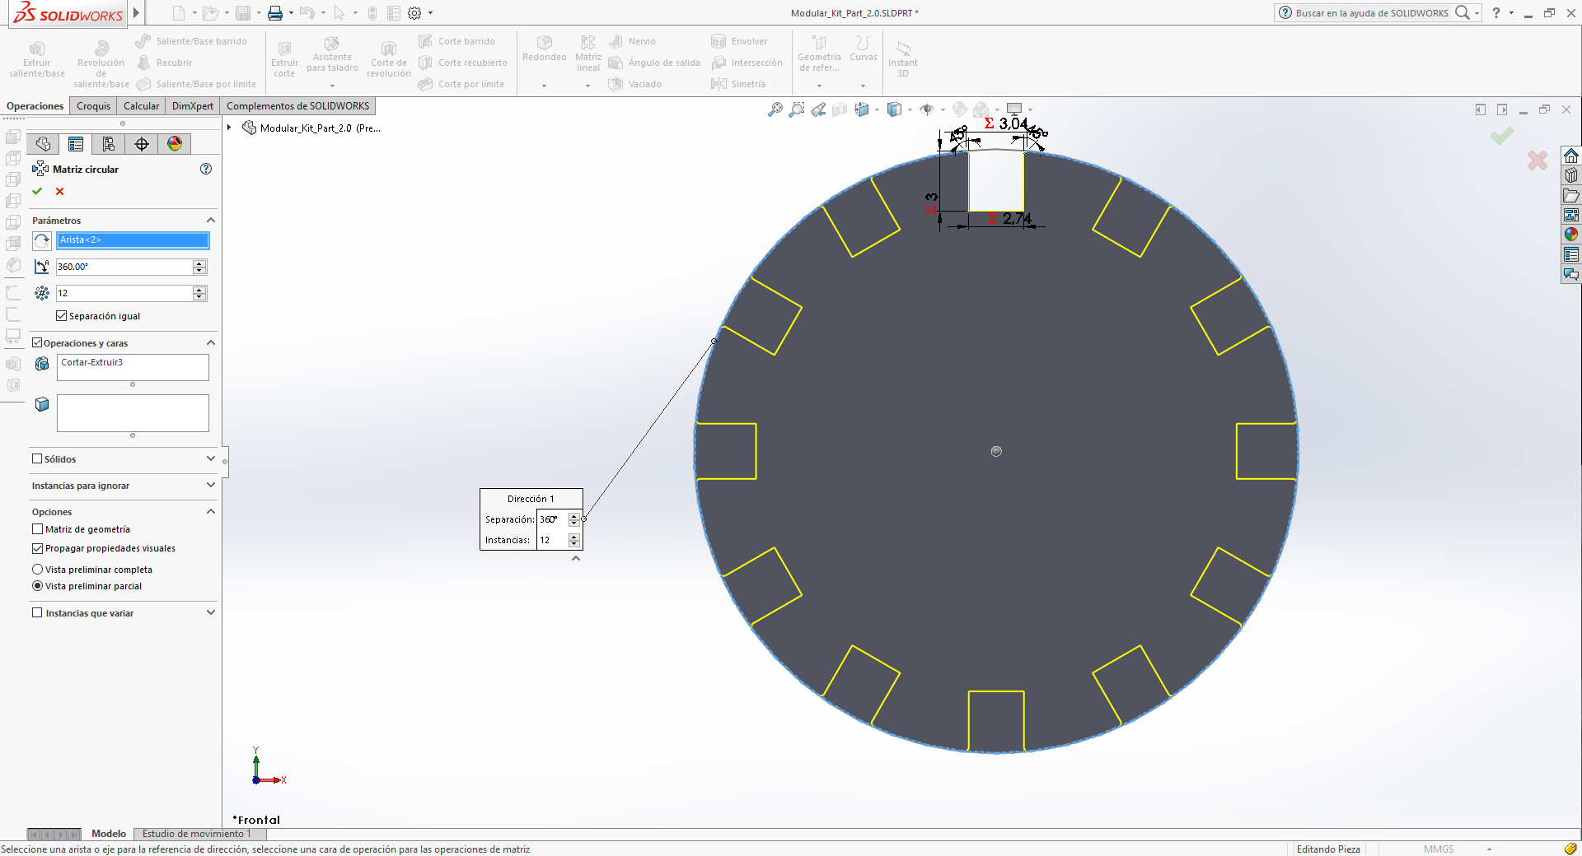Screen dimensions: 1582x856
Task: Click the Arista<2> direction field
Action: (x=133, y=240)
